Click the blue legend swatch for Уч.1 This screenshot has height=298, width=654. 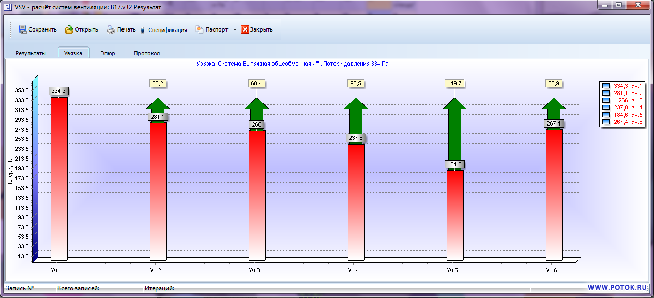(606, 86)
